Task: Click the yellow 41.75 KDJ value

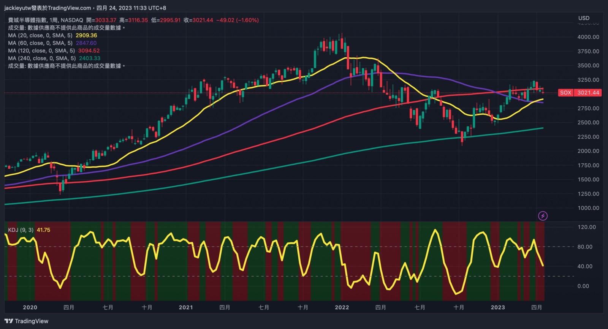Action: click(43, 230)
